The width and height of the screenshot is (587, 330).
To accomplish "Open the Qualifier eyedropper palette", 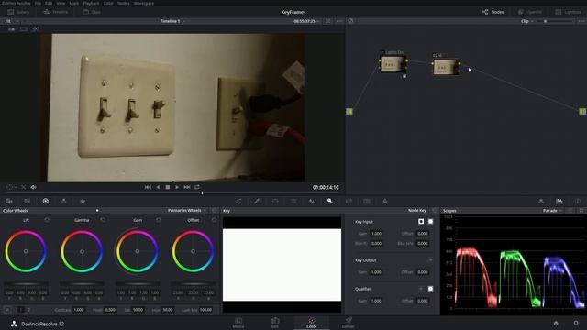I will click(257, 202).
